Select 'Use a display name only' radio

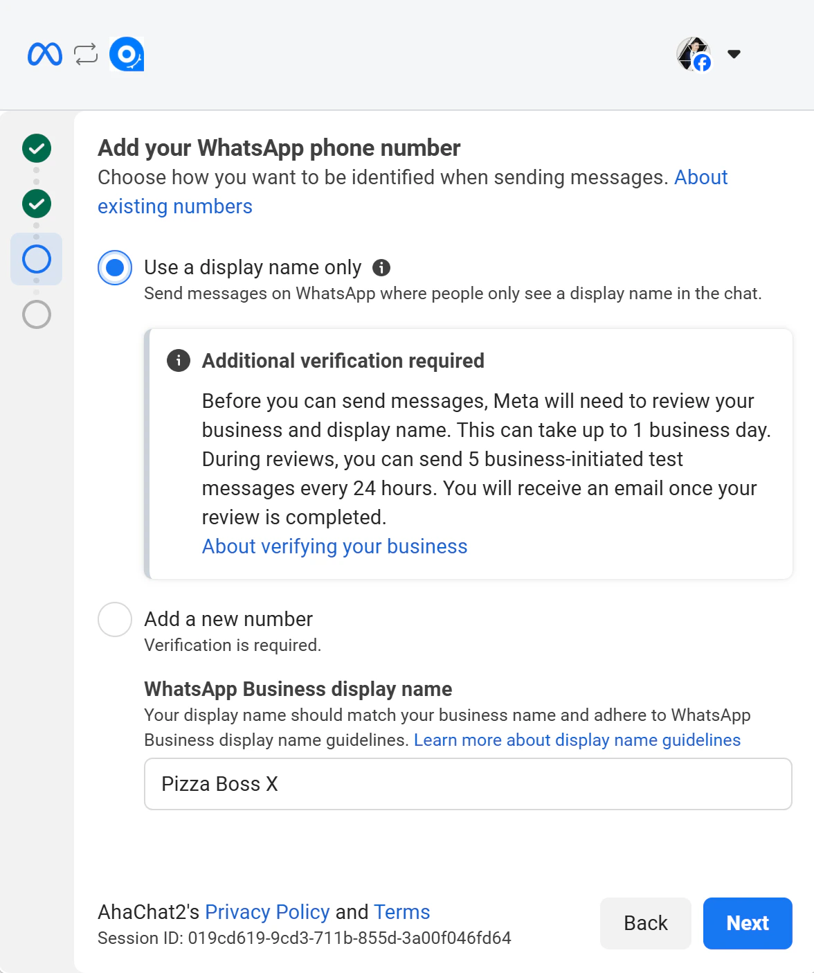coord(115,267)
